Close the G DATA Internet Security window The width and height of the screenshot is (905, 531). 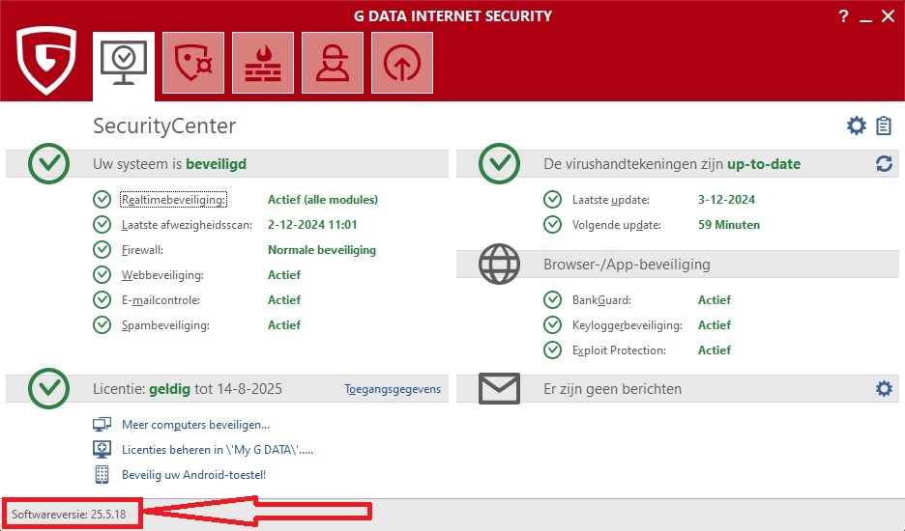(x=889, y=16)
